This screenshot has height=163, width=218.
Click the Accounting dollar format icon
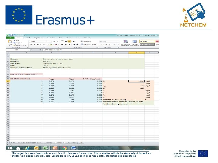[x=101, y=44]
